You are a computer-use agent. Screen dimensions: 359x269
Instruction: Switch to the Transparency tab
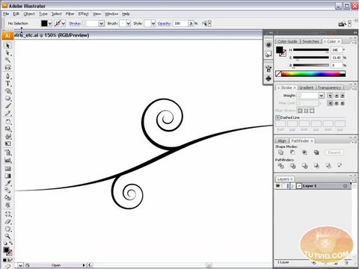329,87
